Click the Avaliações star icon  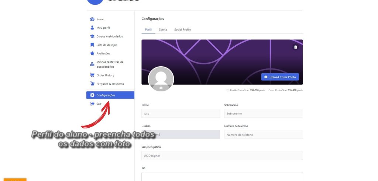pos(92,53)
